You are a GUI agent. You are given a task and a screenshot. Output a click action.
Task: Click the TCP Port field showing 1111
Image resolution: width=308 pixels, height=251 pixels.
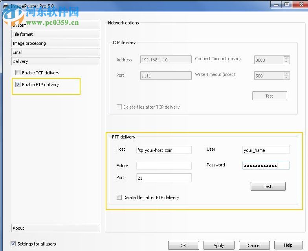(166, 76)
